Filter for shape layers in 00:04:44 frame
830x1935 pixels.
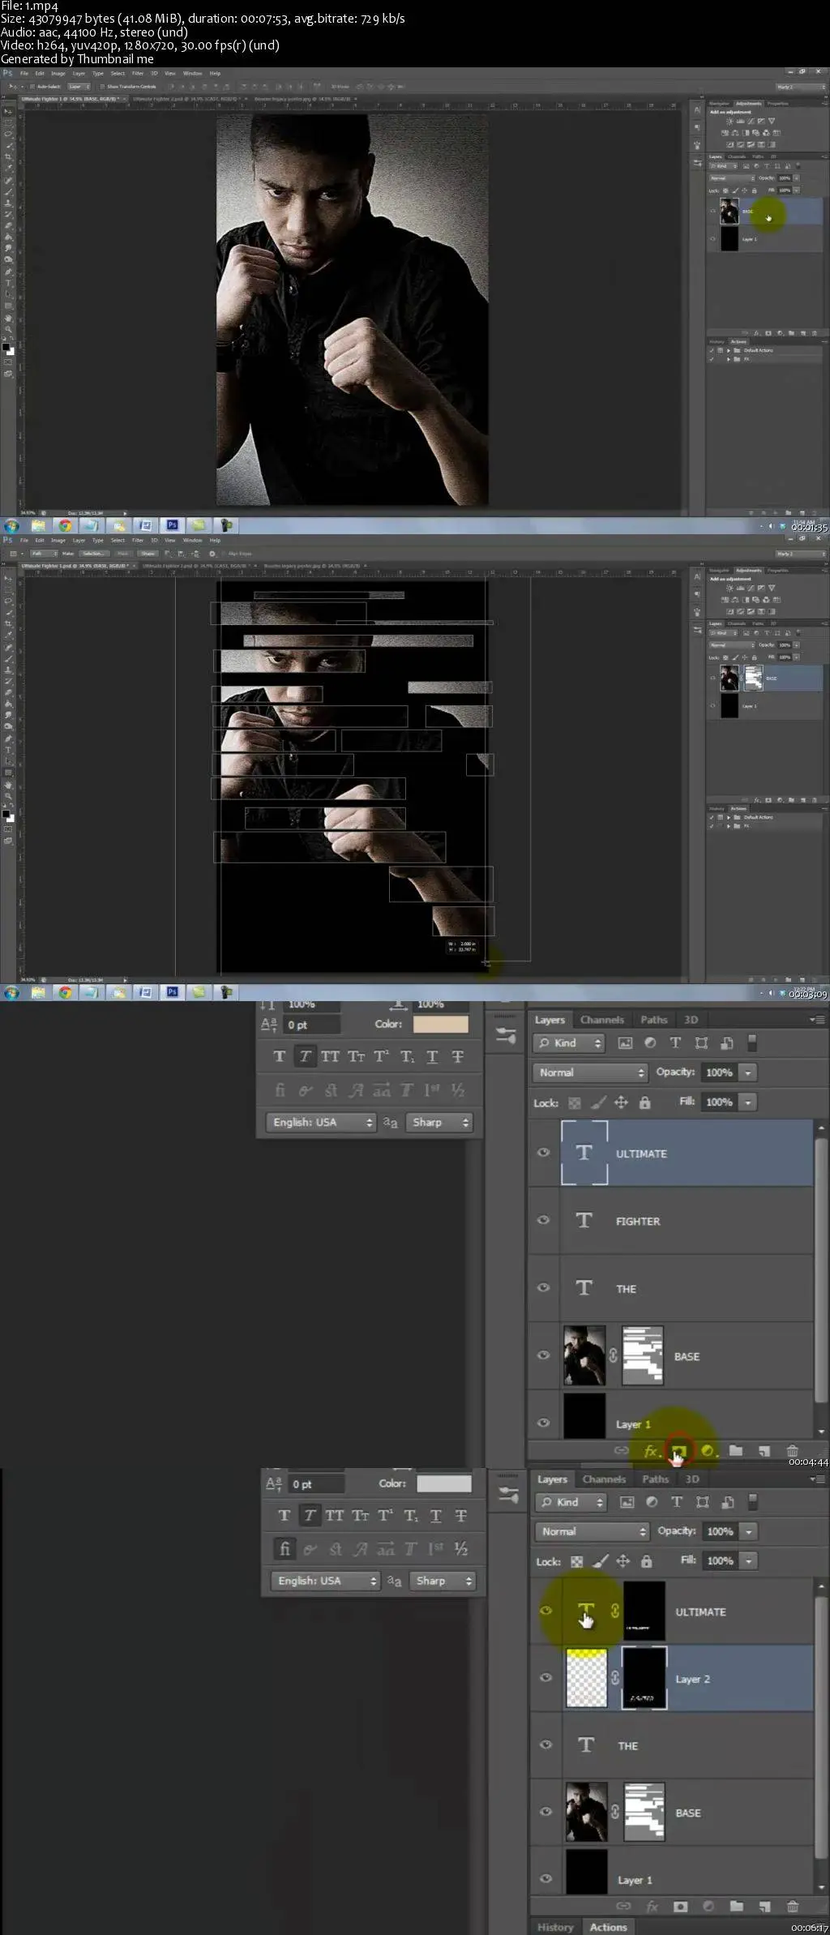pos(701,1043)
